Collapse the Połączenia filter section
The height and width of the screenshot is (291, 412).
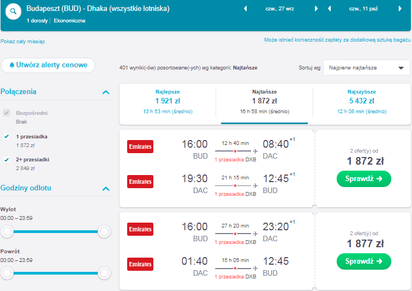tap(106, 92)
